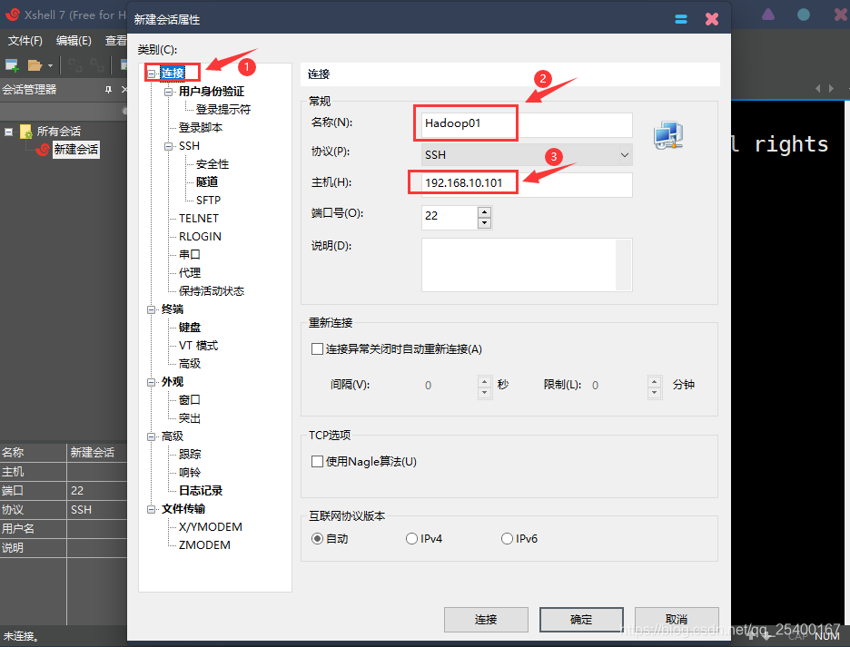The image size is (850, 647).
Task: Click the 协议 row showing SSH in properties
Action: coord(64,510)
